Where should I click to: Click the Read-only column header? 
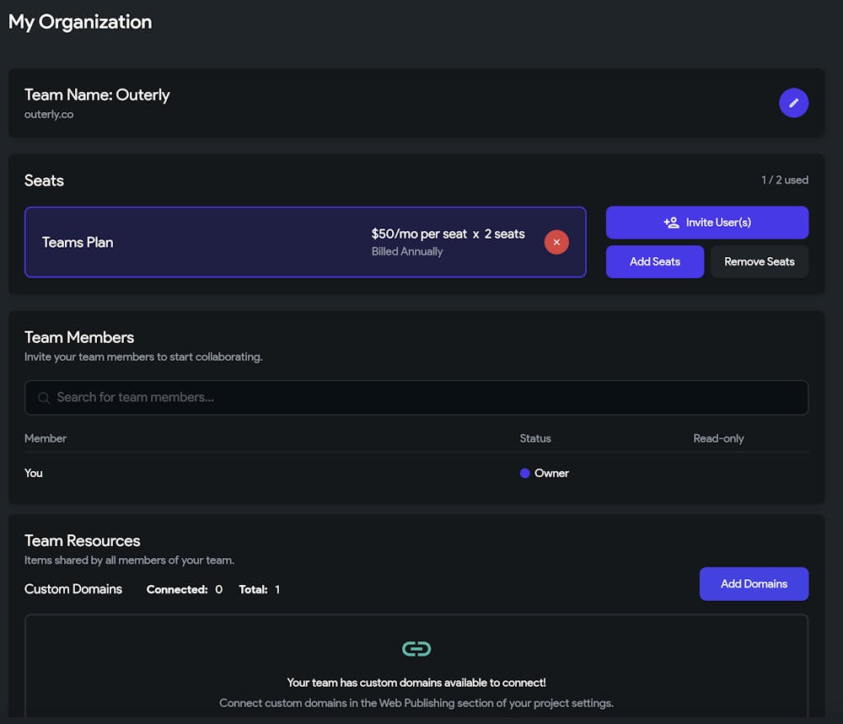point(718,438)
